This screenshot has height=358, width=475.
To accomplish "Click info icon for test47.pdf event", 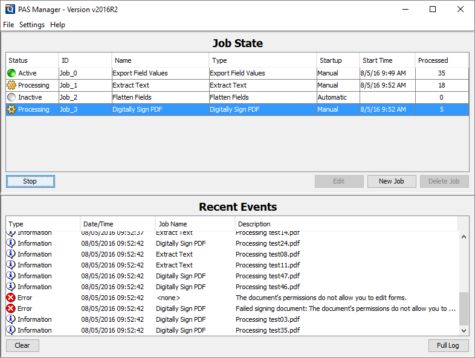I will 11,276.
